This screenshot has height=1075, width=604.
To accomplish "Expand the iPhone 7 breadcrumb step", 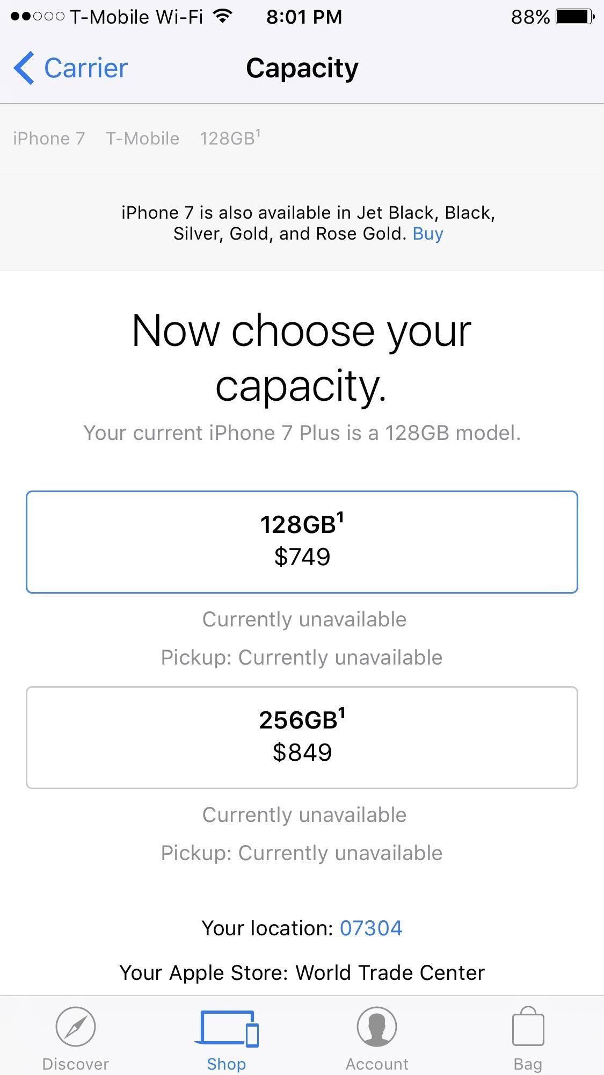I will (48, 138).
